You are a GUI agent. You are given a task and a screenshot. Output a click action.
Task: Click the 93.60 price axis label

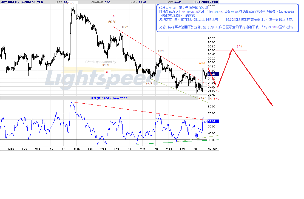[212, 90]
